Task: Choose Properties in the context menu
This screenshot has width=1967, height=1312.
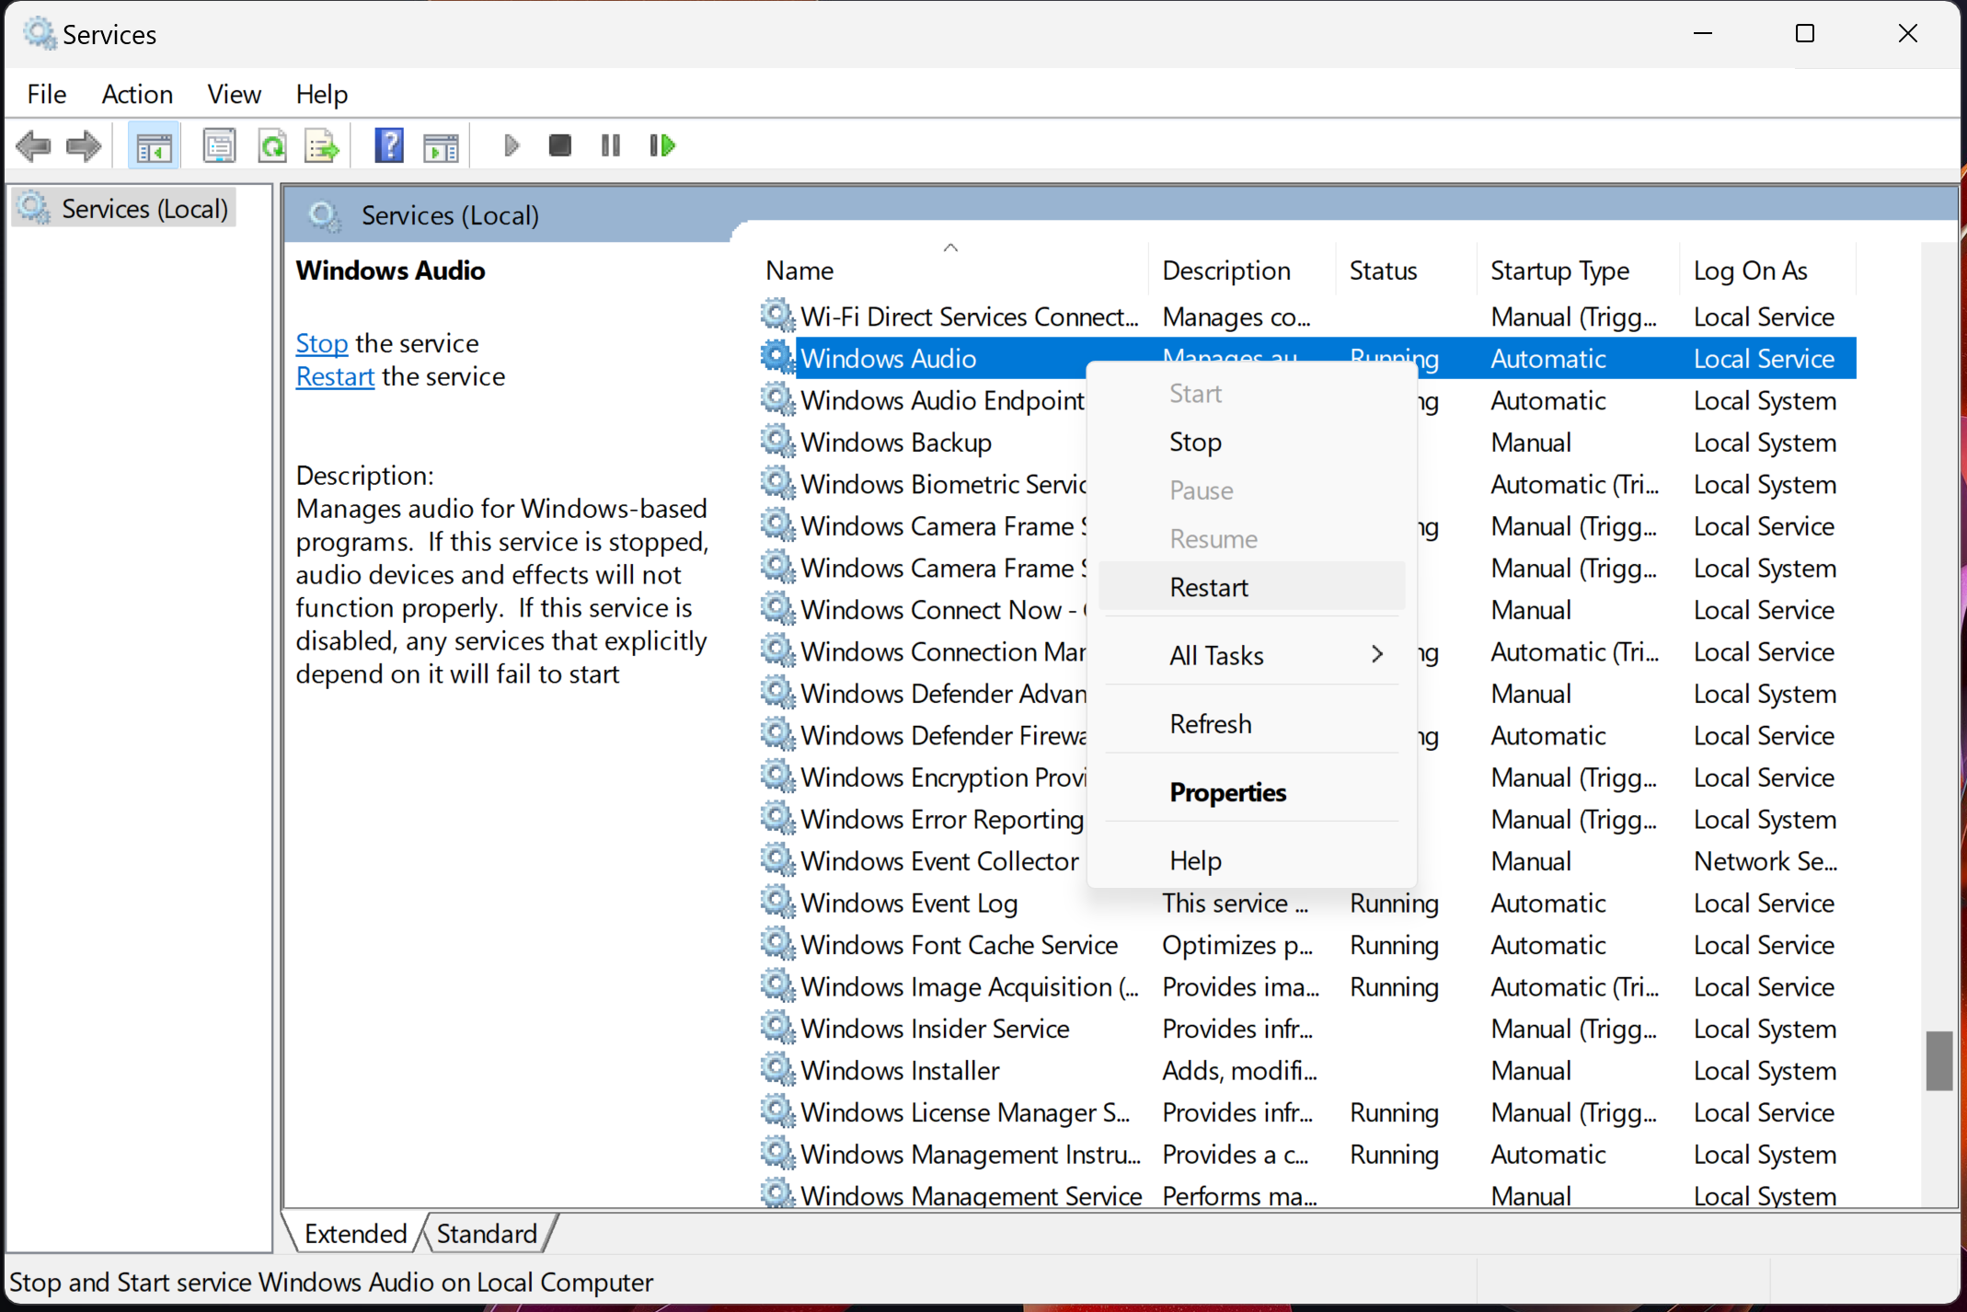Action: (x=1251, y=792)
